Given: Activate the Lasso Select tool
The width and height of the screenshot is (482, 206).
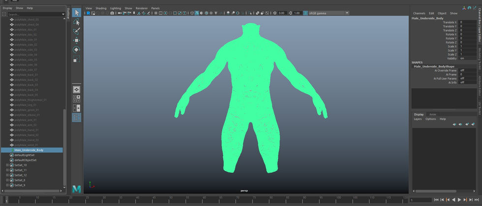Looking at the screenshot, I should point(77,22).
